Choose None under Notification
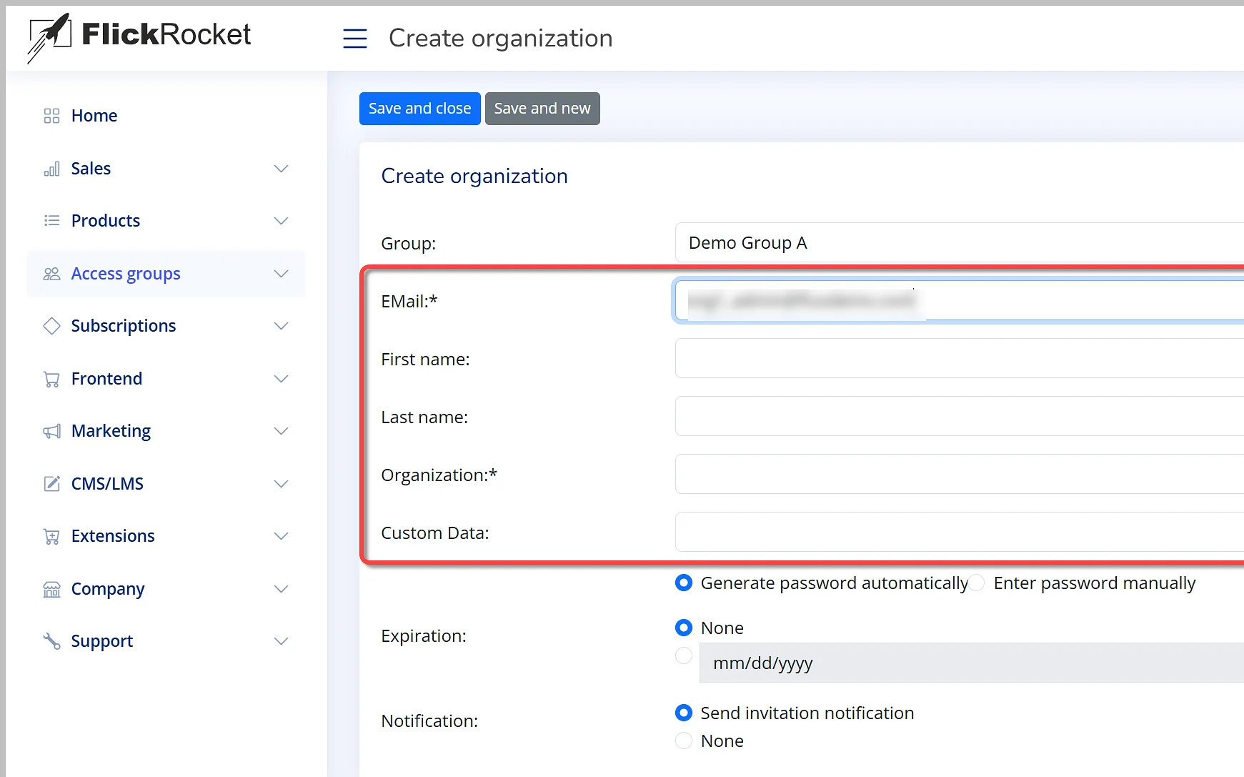 click(684, 741)
